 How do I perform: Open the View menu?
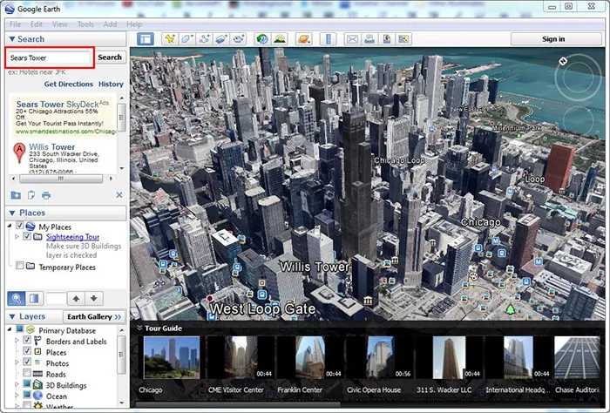tap(60, 24)
